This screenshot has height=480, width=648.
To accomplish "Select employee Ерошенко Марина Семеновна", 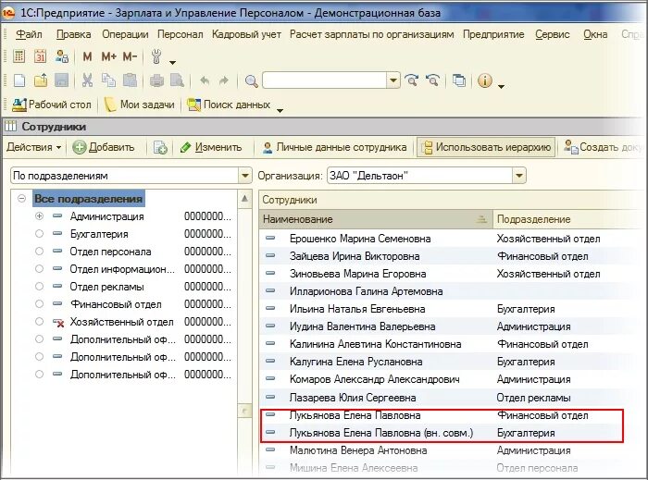I will pyautogui.click(x=360, y=239).
